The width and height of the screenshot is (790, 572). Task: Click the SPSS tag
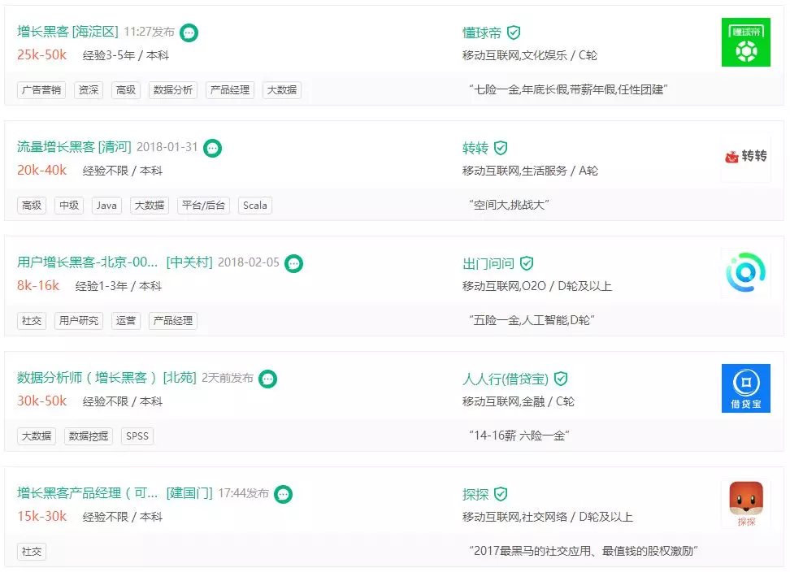tap(137, 436)
